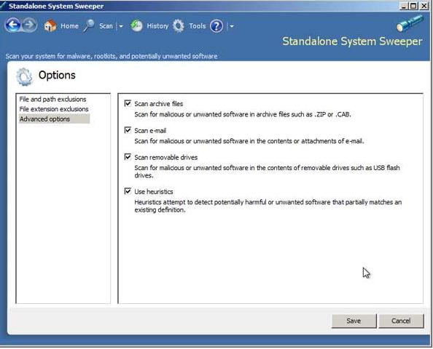
Task: Click the Cancel button
Action: pyautogui.click(x=401, y=321)
